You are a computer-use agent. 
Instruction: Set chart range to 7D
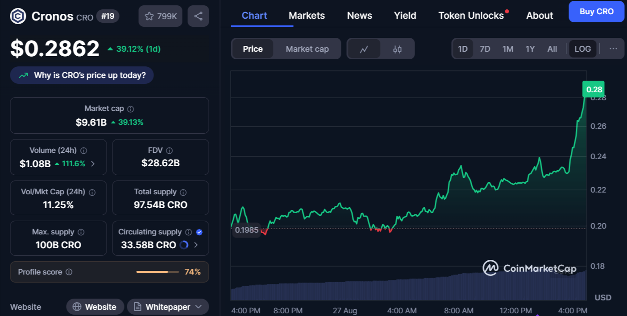point(485,49)
